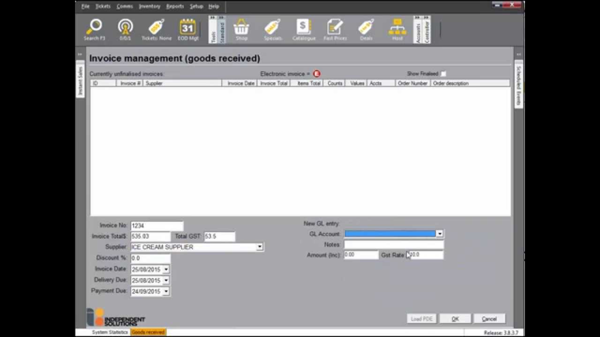Image resolution: width=600 pixels, height=337 pixels.
Task: Click the red Electronic invoice indicator
Action: [316, 73]
